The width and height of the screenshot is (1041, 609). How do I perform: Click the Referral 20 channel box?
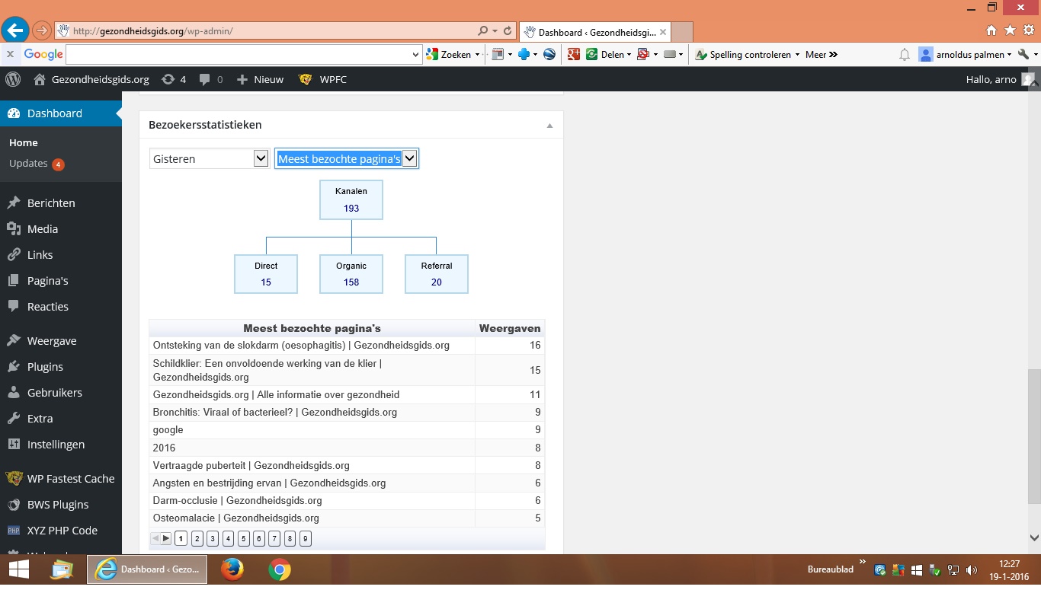pos(437,274)
